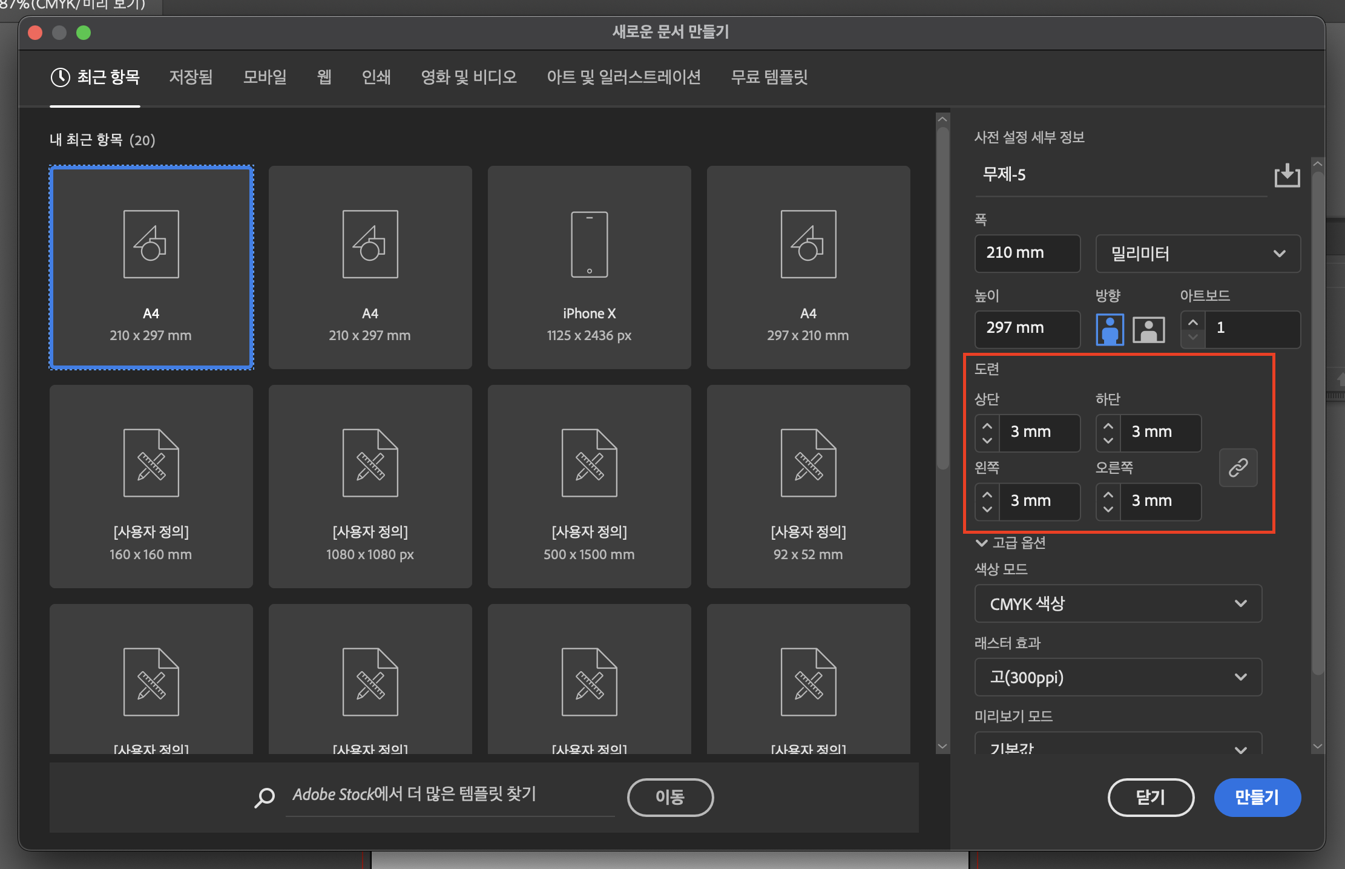Screen dimensions: 1345x869
Task: Click the 만들기 create button
Action: click(1257, 797)
